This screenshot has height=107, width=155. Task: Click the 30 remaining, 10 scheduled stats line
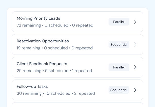coord(56,94)
